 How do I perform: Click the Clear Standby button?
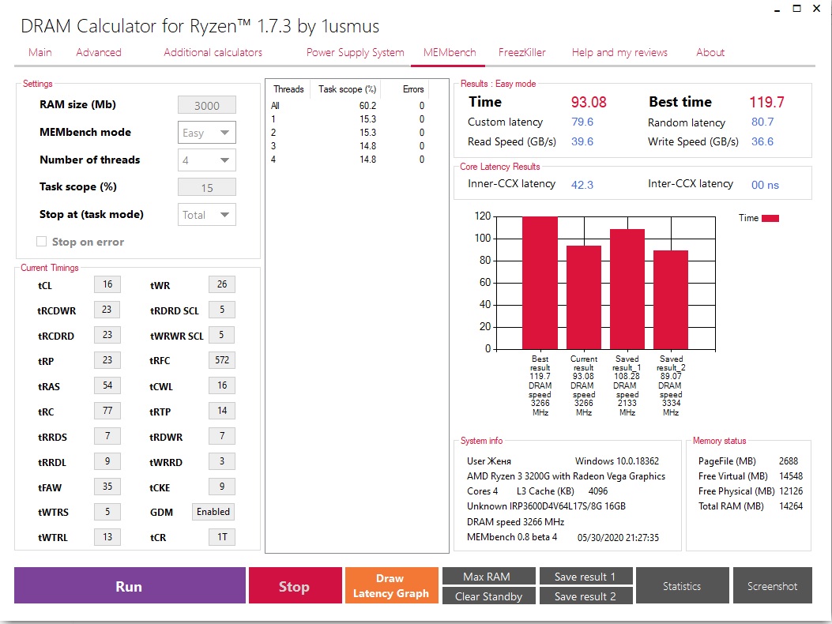coord(489,596)
